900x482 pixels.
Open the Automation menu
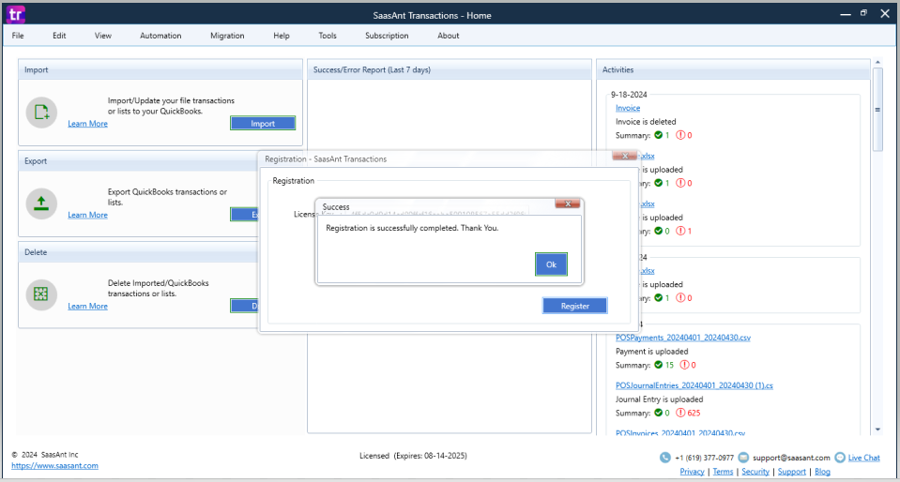(160, 36)
